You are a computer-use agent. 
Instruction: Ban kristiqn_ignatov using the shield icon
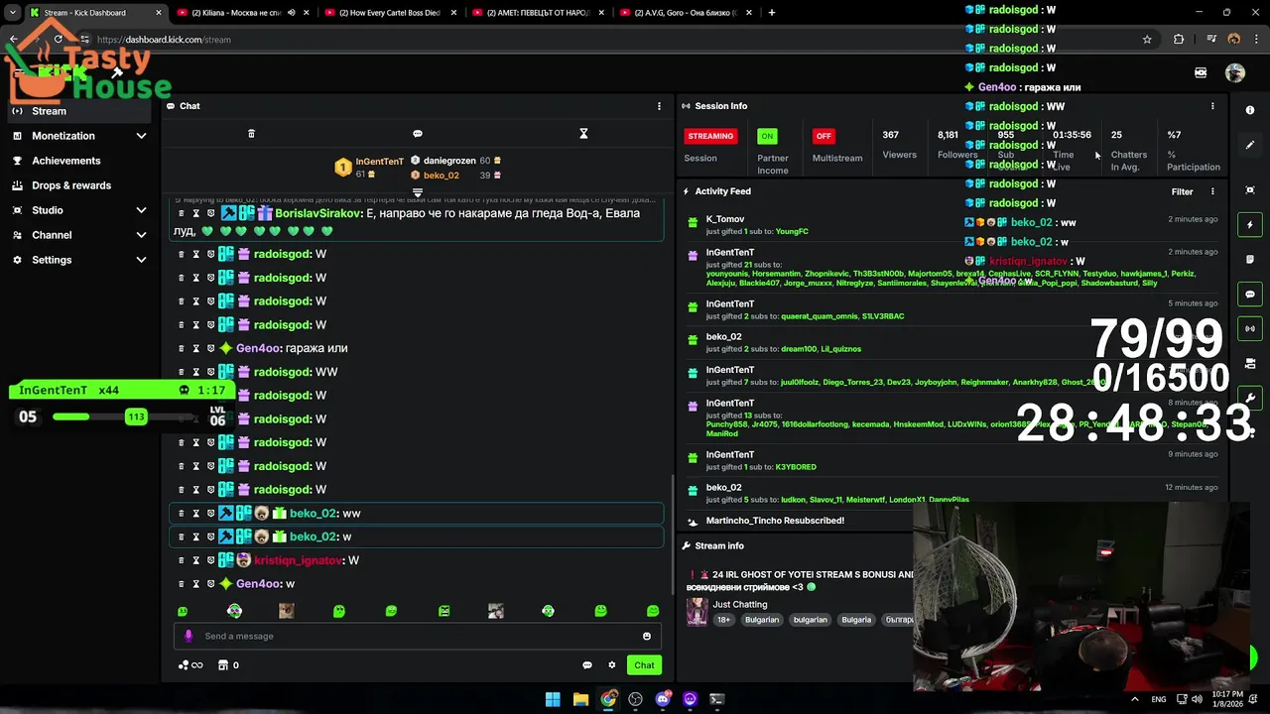pyautogui.click(x=210, y=560)
